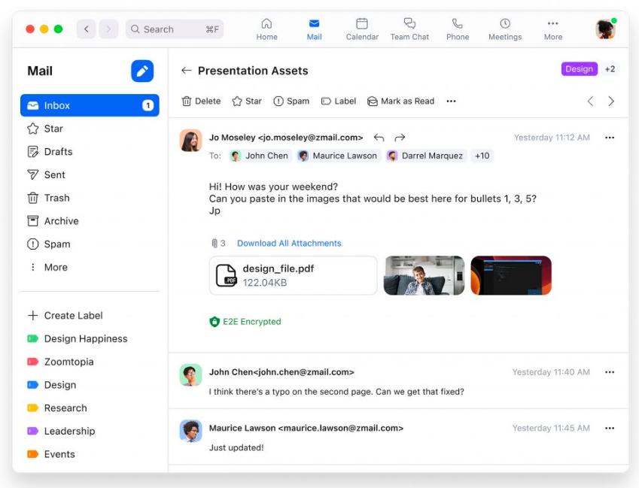This screenshot has width=639, height=488.
Task: Return to list with back arrow beside Presentation Assets
Action: tap(186, 71)
